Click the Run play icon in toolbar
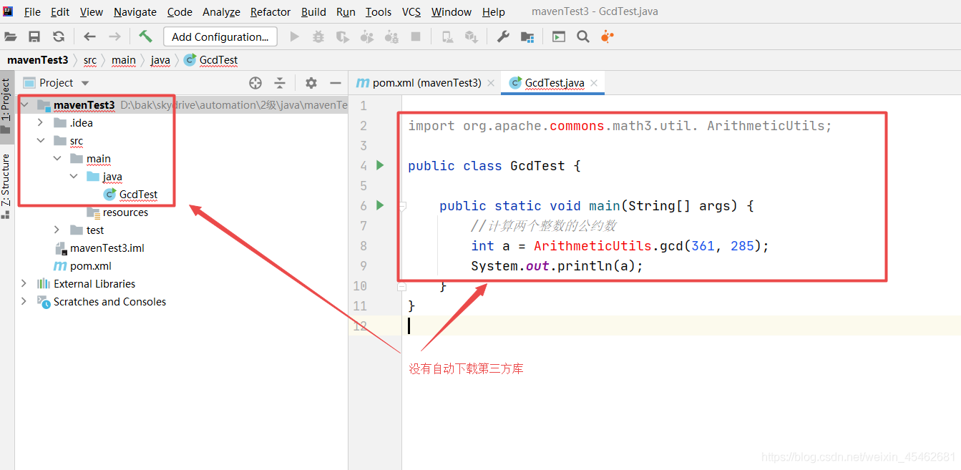 [x=294, y=36]
